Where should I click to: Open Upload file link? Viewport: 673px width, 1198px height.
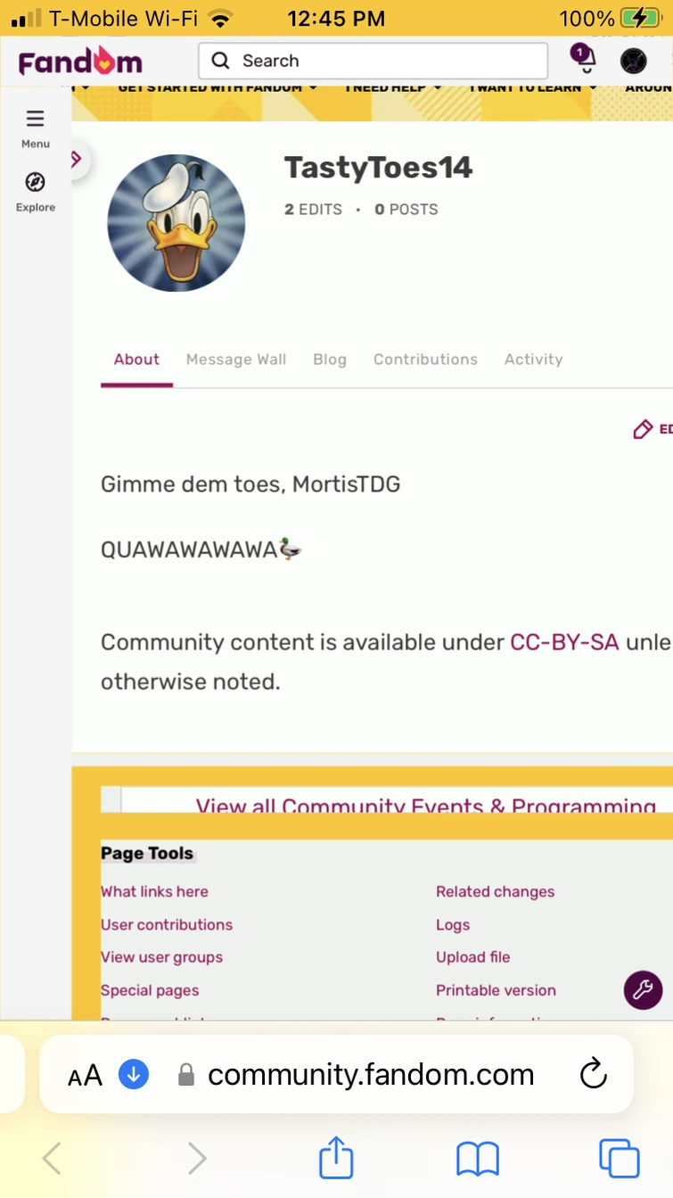pyautogui.click(x=473, y=957)
